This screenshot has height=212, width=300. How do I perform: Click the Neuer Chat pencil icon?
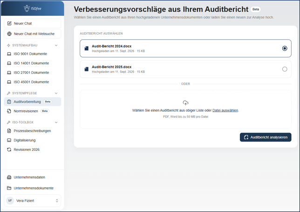[x=9, y=23]
